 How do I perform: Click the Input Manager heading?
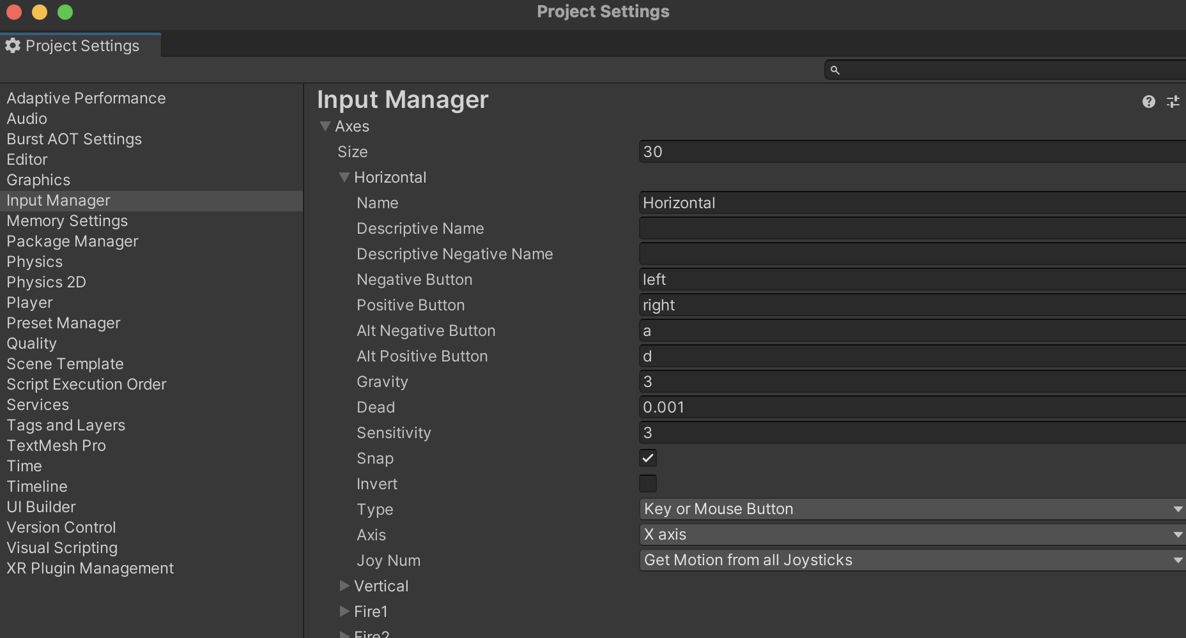pos(403,100)
